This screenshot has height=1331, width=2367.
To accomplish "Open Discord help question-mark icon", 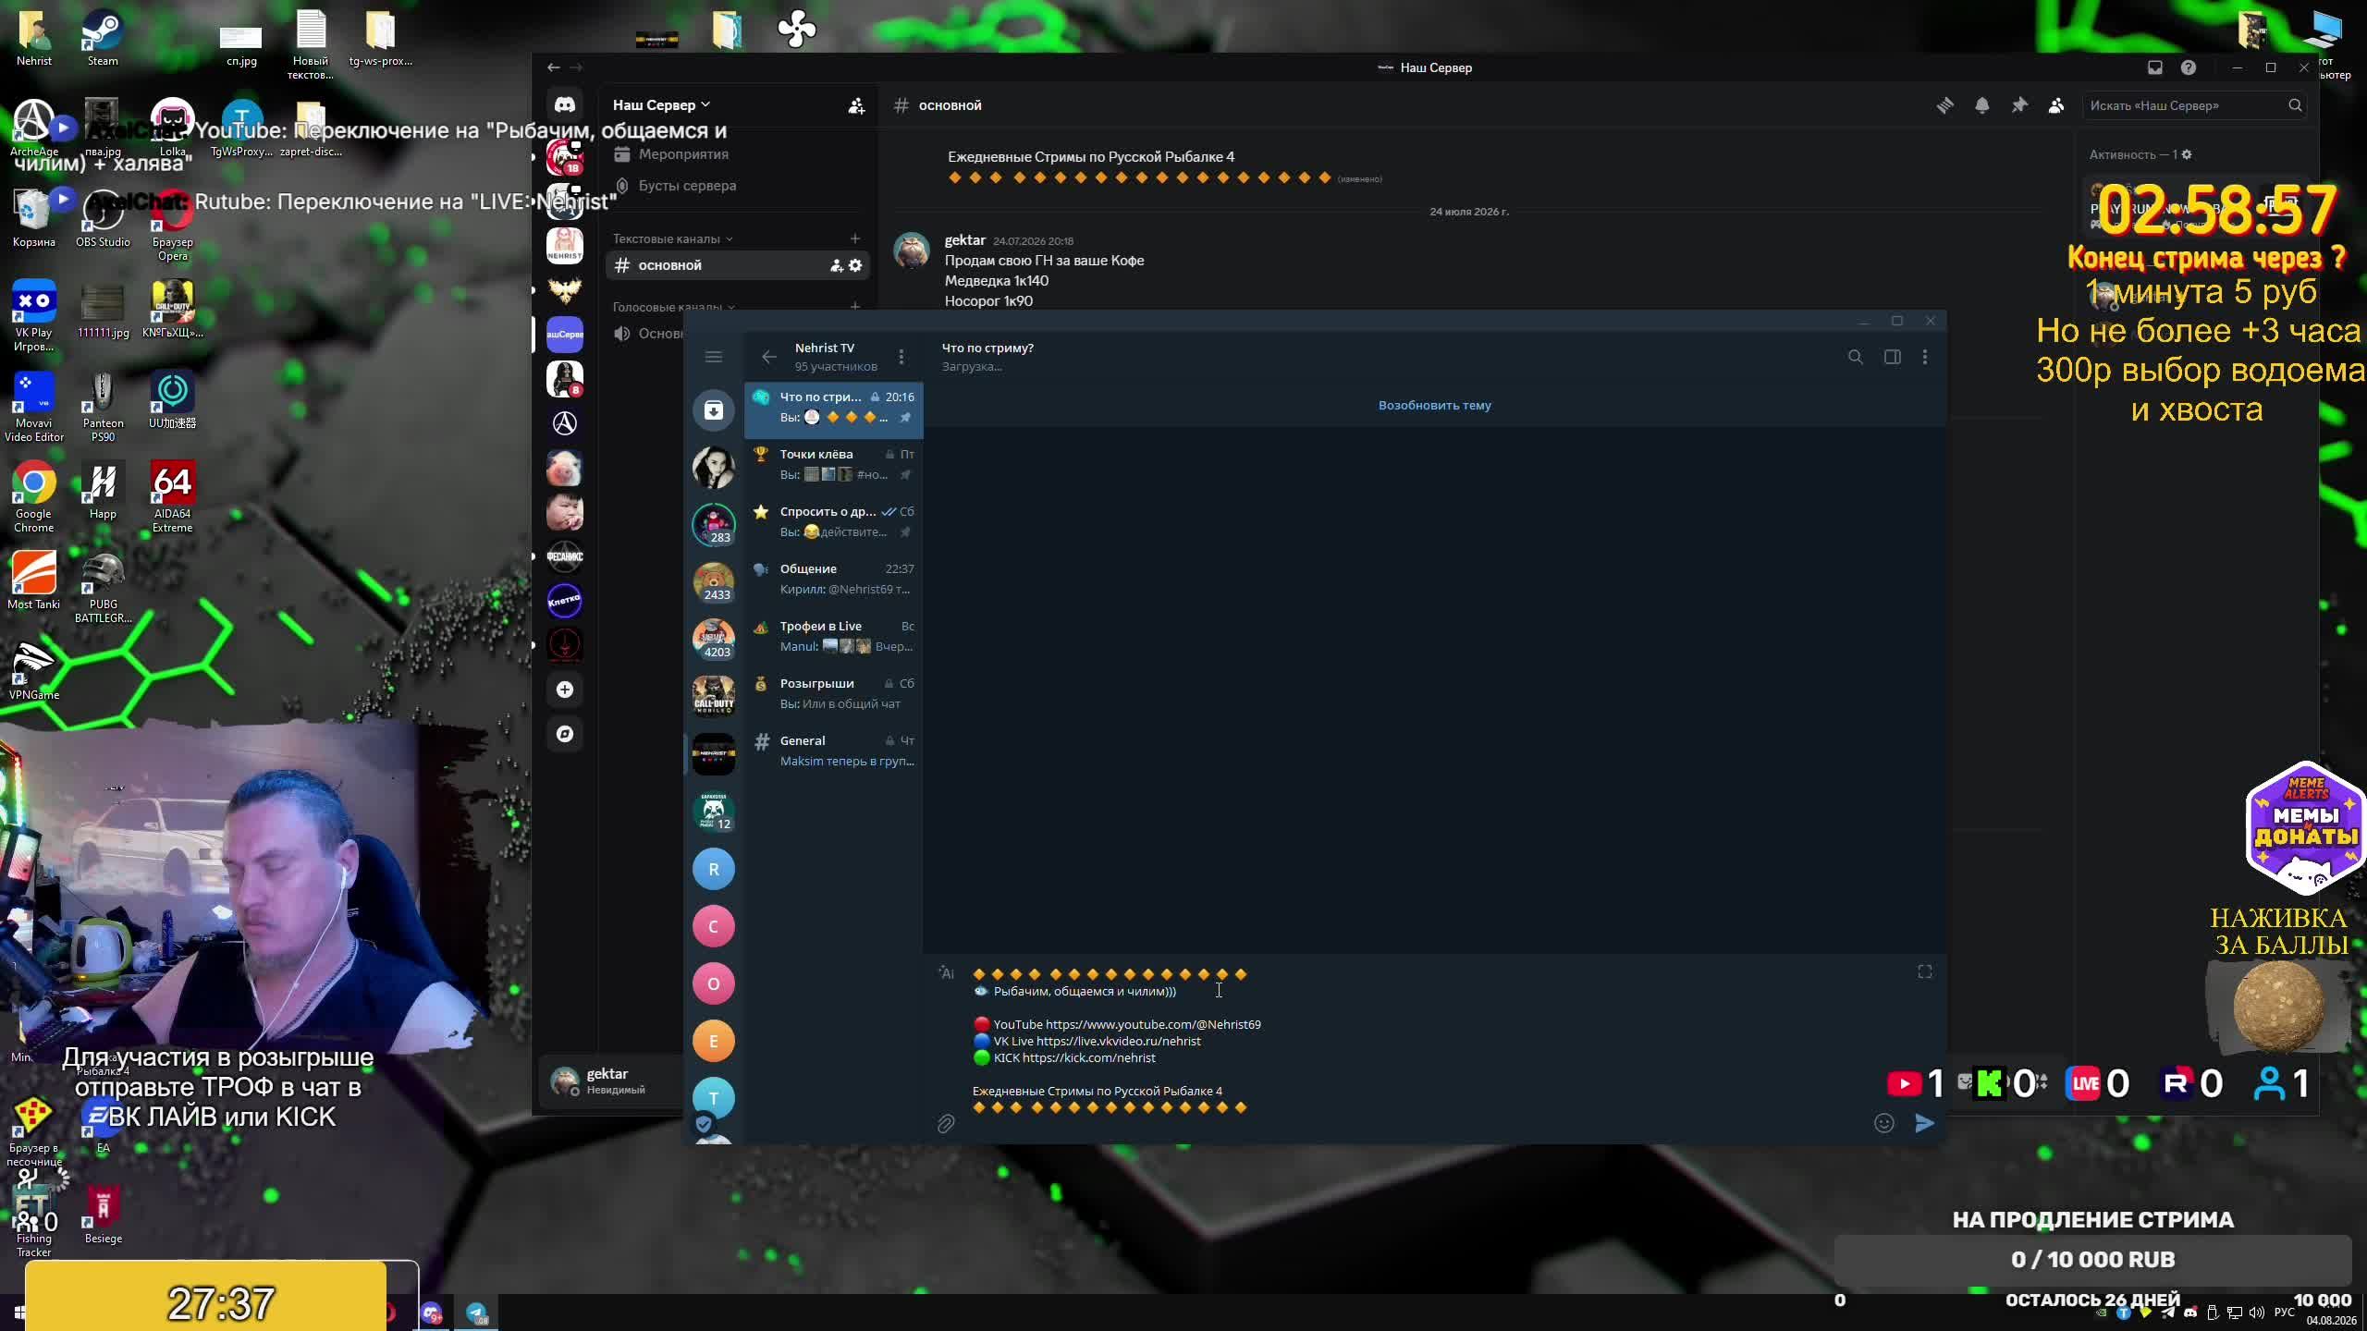I will coord(2189,67).
